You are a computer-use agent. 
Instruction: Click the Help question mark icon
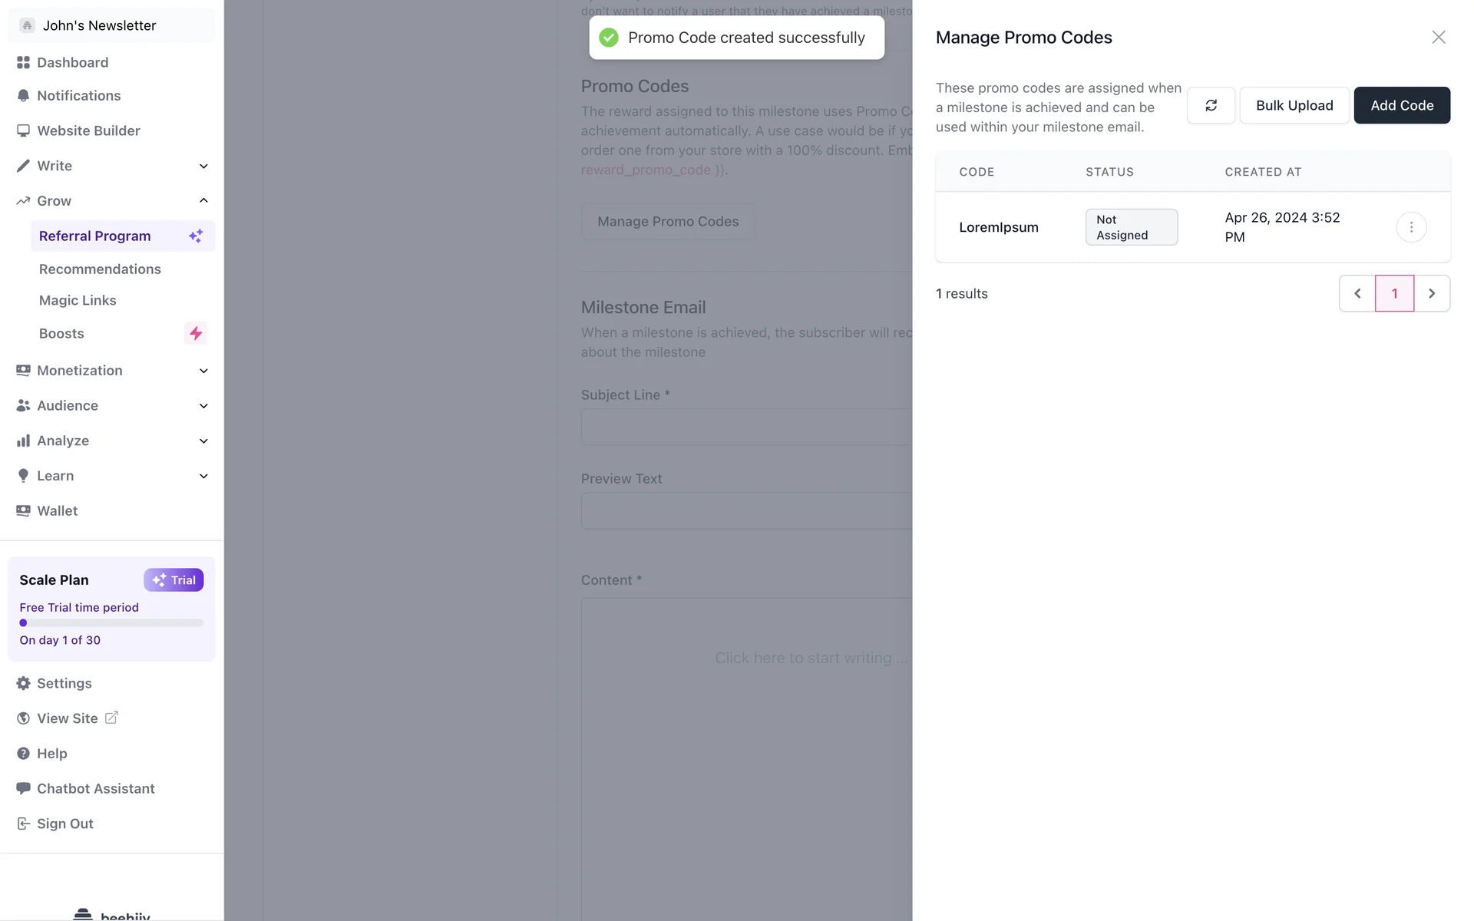pos(24,754)
